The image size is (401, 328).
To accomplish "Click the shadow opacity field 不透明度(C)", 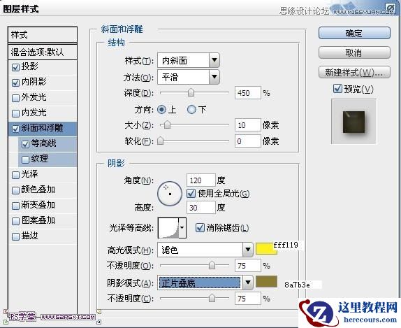I will [x=247, y=299].
